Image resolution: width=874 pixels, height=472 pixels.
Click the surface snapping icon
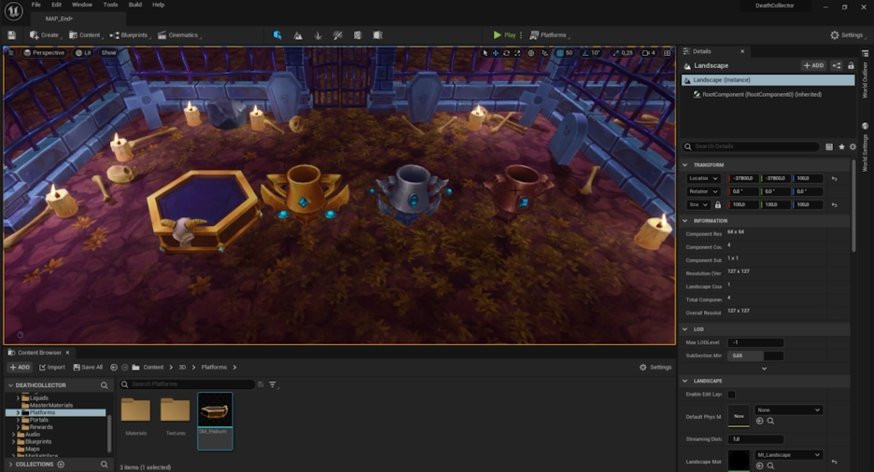click(544, 53)
